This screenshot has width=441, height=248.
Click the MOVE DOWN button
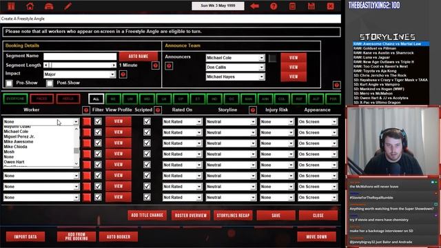click(x=316, y=236)
